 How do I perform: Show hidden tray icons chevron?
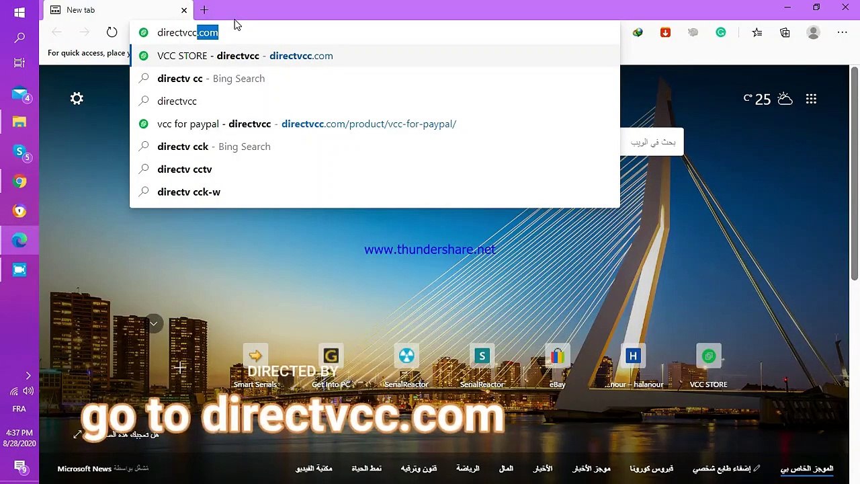click(28, 376)
